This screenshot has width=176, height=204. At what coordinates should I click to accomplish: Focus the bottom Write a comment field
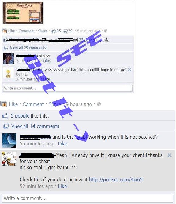[88, 198]
